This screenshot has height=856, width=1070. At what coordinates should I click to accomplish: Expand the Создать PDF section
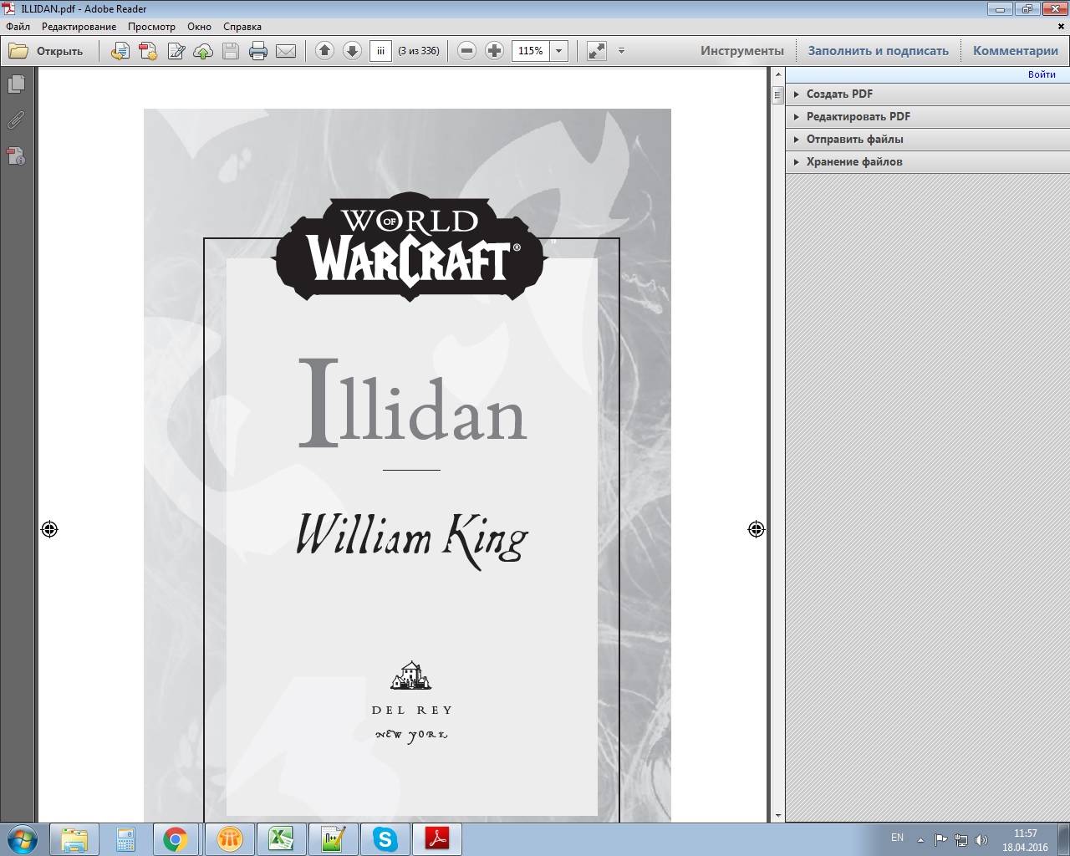click(x=839, y=94)
